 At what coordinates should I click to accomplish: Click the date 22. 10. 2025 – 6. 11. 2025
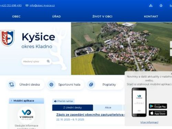(x=70, y=119)
